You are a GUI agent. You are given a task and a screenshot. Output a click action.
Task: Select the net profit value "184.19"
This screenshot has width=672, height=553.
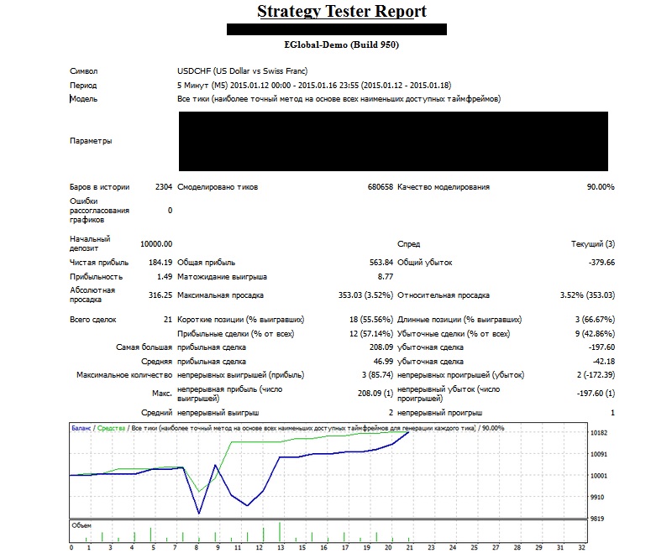(160, 263)
